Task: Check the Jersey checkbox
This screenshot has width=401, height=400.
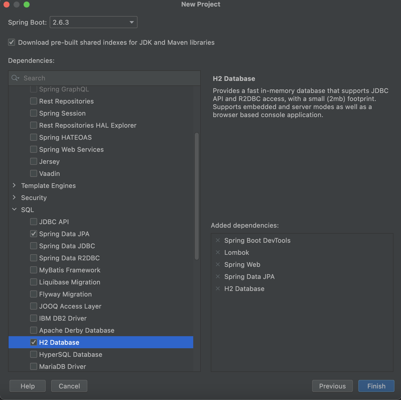Action: tap(34, 161)
